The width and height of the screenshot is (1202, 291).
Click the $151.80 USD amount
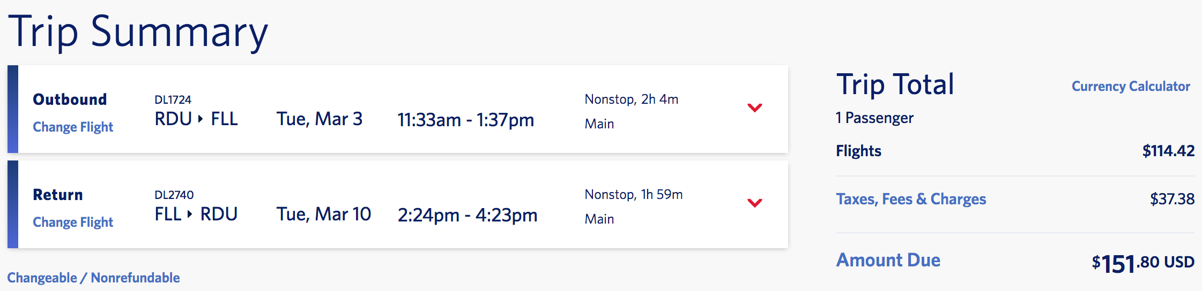pyautogui.click(x=1142, y=263)
